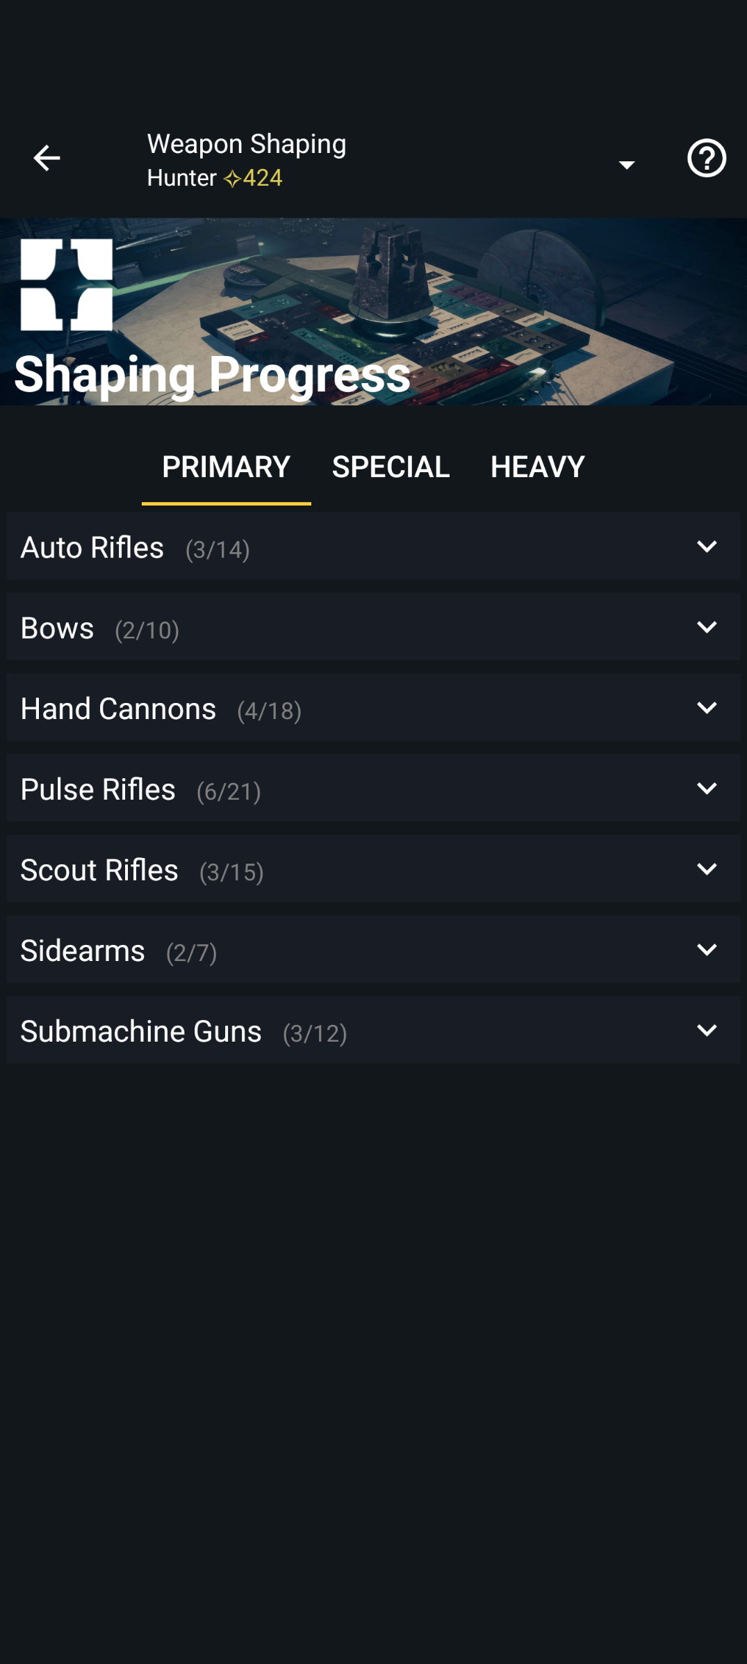Expand the Bows section chevron
The width and height of the screenshot is (747, 1664).
[706, 627]
